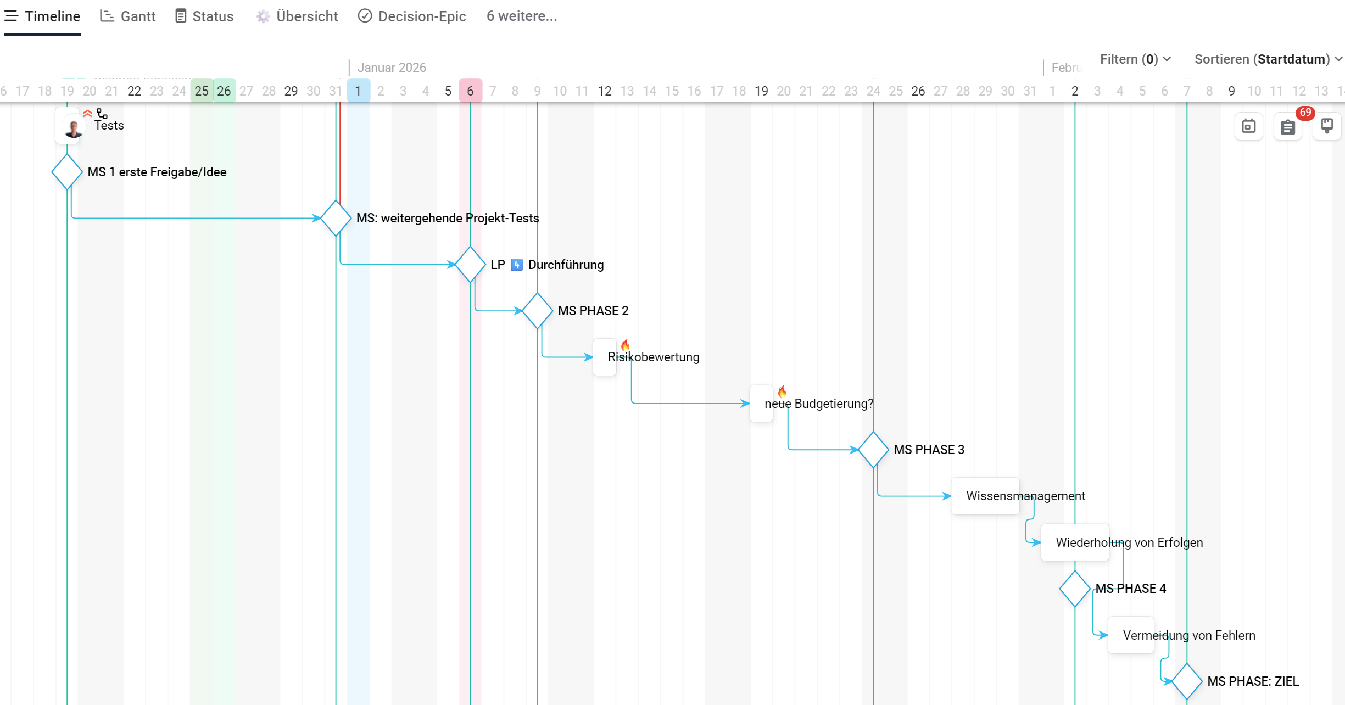Open Wiederholung von Erfolgen task card
Viewport: 1345px width, 705px height.
coord(1075,542)
